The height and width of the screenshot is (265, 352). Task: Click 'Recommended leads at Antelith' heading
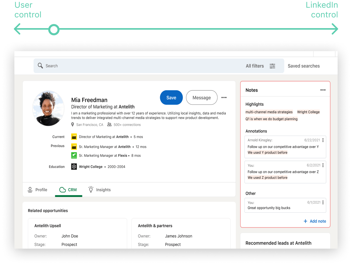click(278, 243)
